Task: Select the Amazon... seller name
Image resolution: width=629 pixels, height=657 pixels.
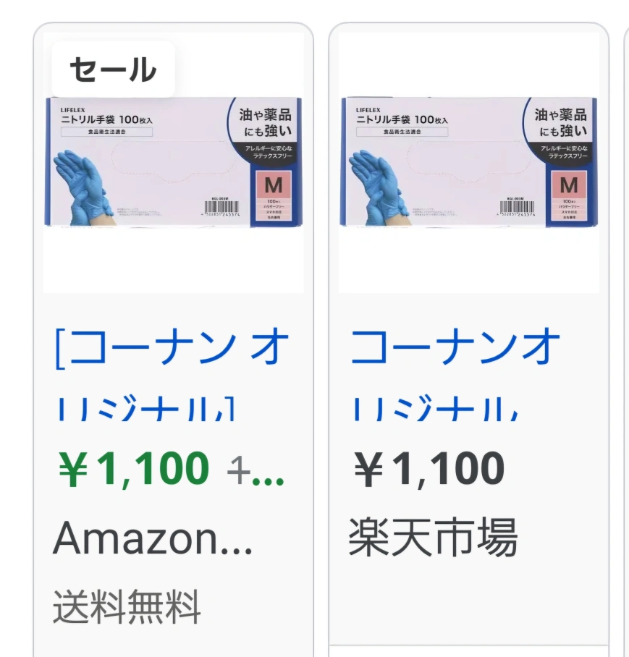Action: 153,538
